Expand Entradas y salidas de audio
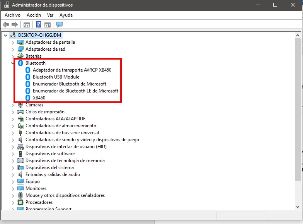This screenshot has height=224, width=303. point(13,175)
